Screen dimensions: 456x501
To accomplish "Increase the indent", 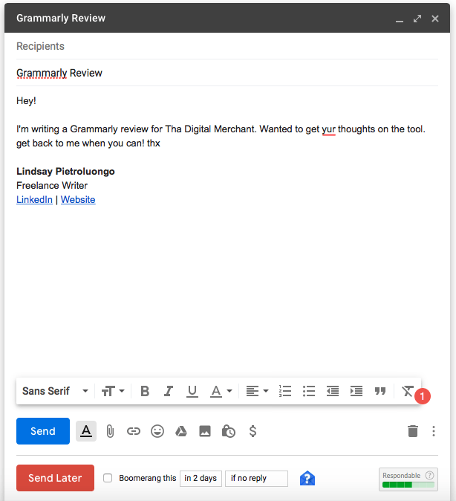I will pos(356,391).
